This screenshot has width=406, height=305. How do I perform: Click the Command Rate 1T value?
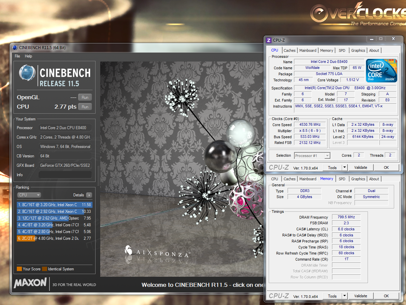tap(346, 259)
